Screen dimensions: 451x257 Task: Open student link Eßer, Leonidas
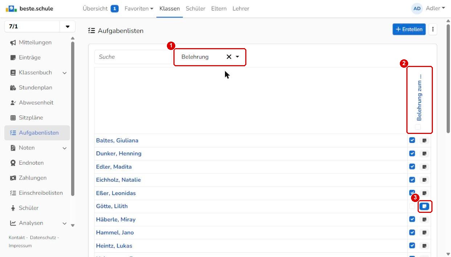(116, 193)
